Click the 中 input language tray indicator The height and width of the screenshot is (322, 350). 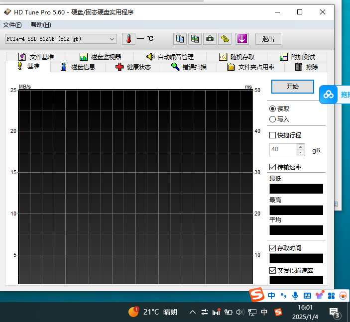[264, 312]
